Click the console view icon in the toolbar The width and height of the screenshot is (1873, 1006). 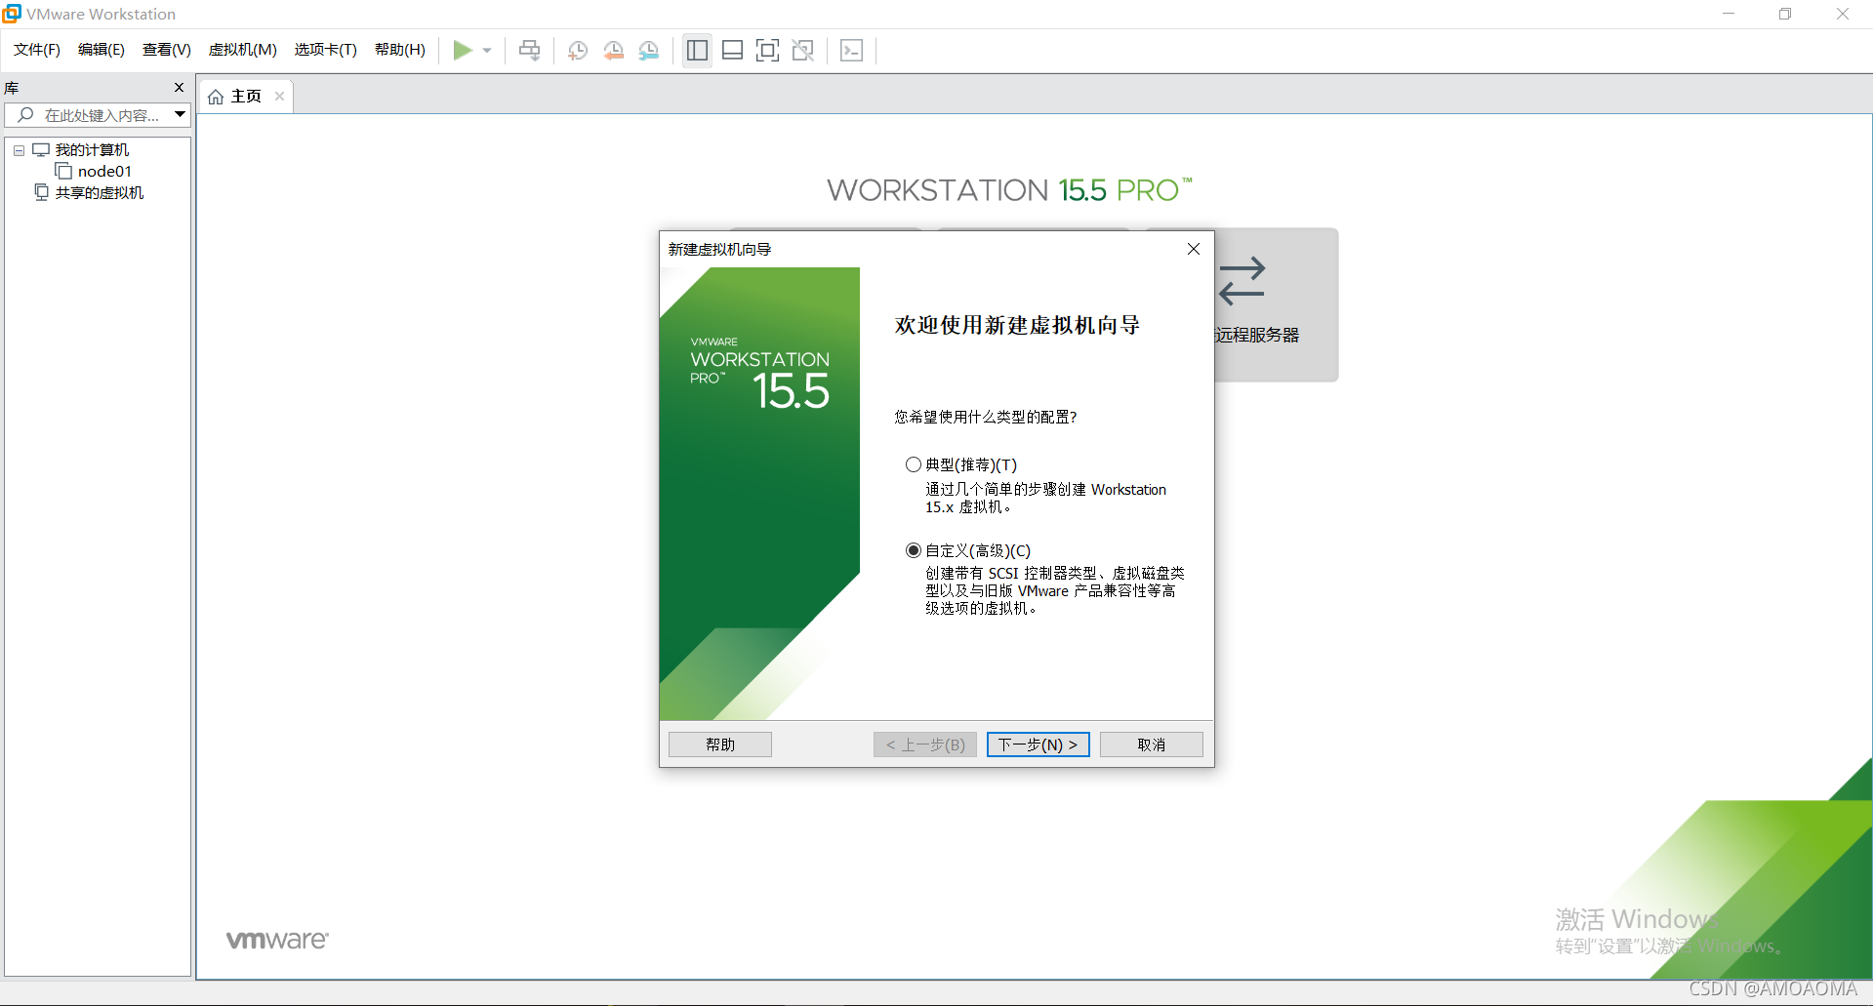[x=851, y=51]
